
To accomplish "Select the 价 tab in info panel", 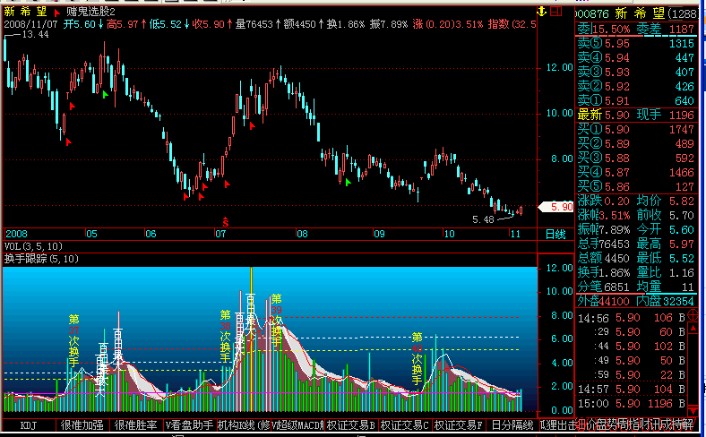I will point(593,424).
